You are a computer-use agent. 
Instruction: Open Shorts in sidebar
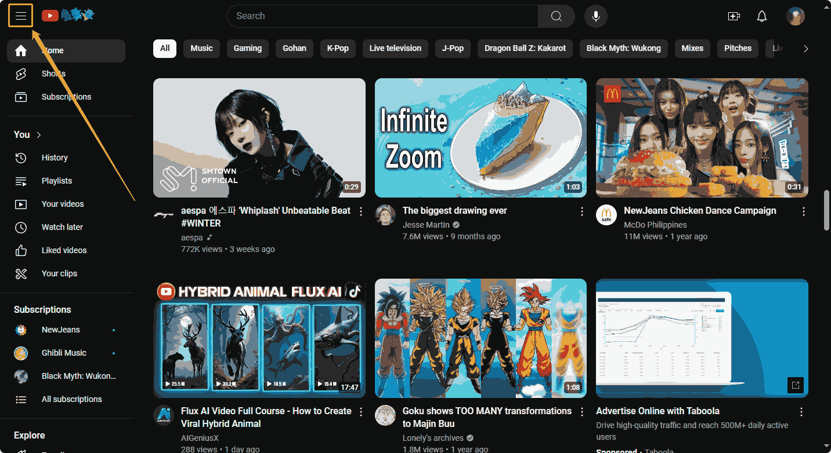66,74
